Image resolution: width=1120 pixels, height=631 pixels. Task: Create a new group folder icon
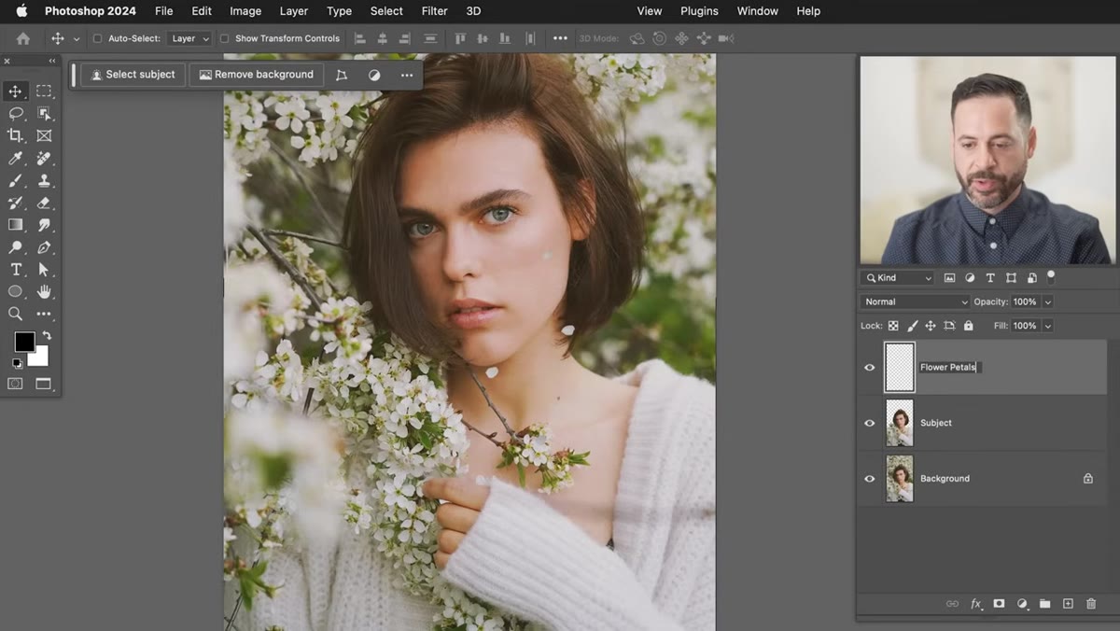[x=1045, y=604]
